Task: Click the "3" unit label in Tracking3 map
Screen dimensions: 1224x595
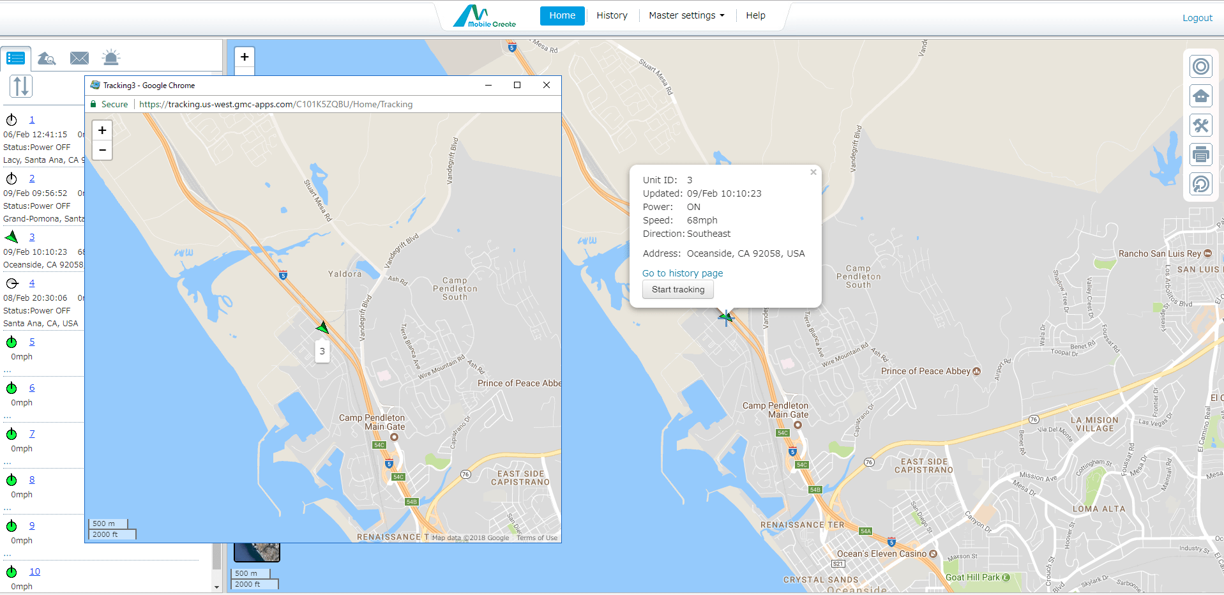Action: pyautogui.click(x=322, y=351)
